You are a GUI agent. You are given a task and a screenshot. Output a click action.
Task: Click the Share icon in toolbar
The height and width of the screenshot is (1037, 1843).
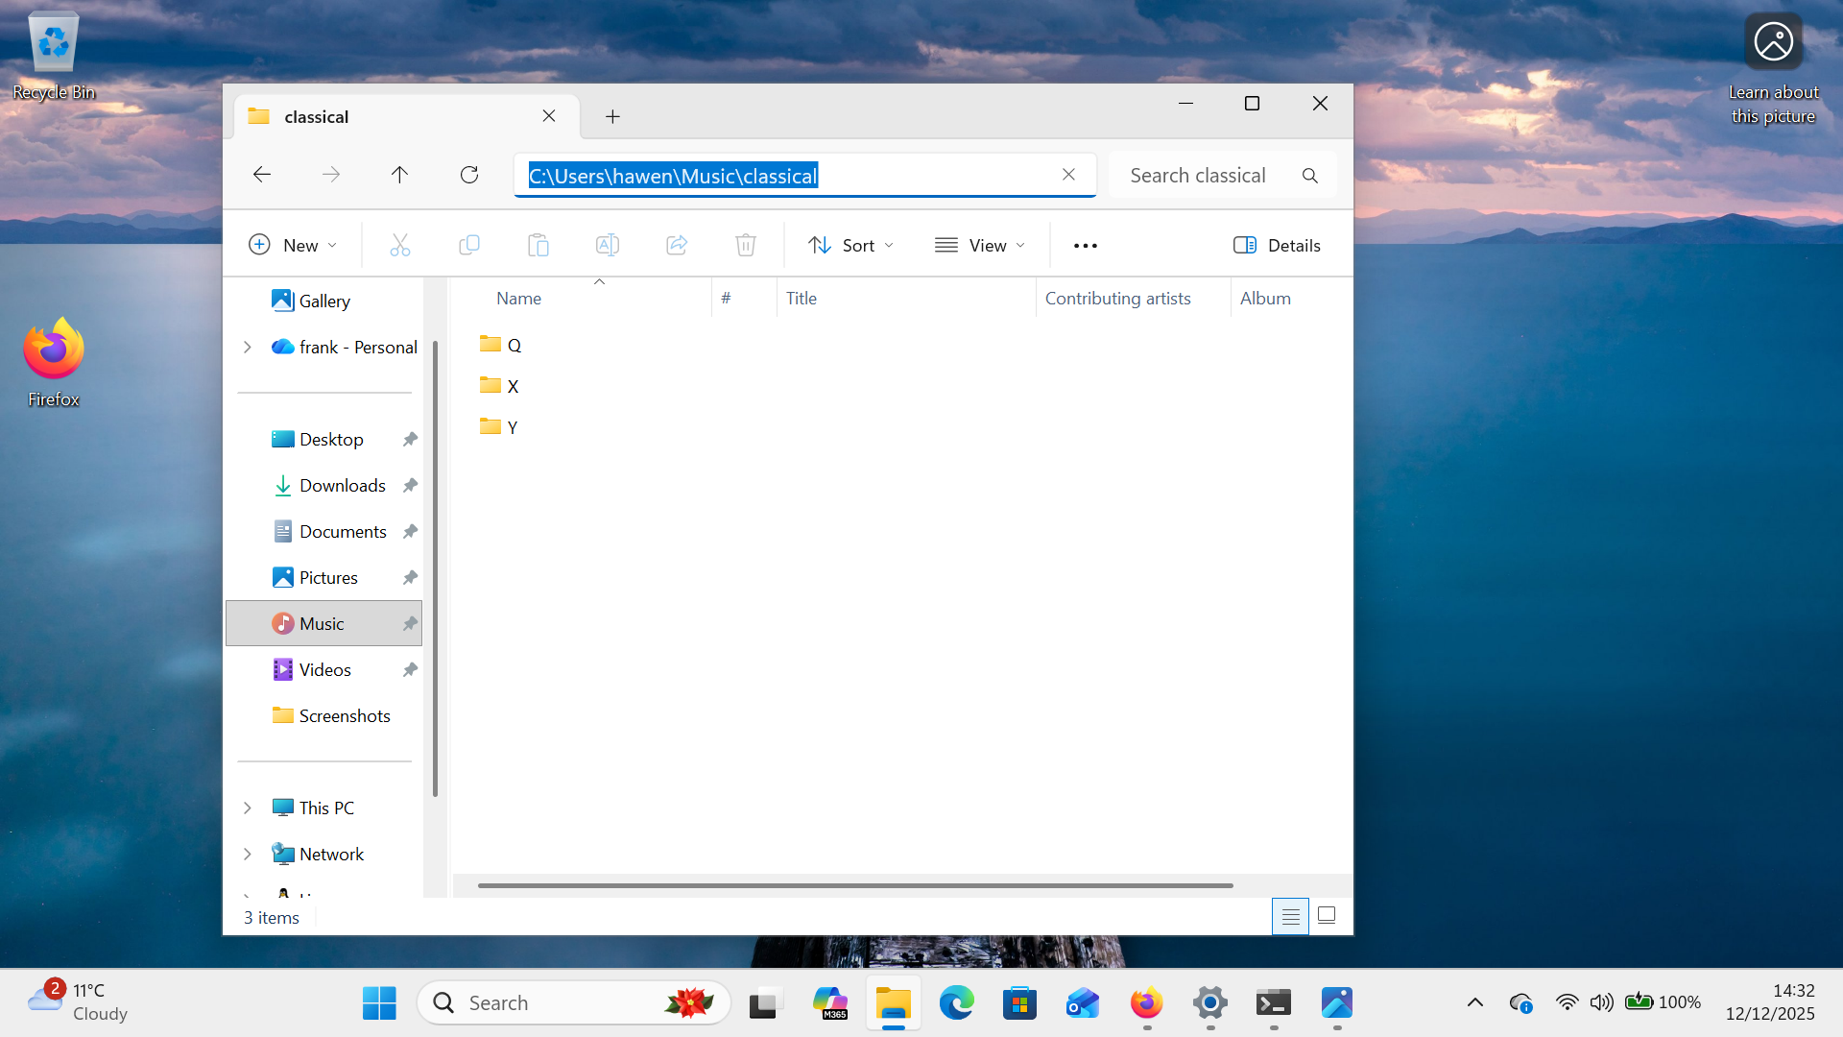(x=677, y=246)
